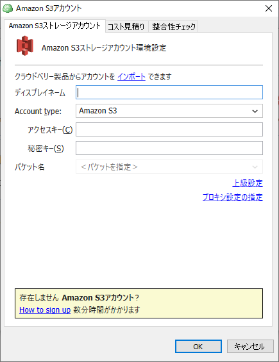Focus the ディスプレイネーム text field
279x362 pixels.
[x=169, y=92]
